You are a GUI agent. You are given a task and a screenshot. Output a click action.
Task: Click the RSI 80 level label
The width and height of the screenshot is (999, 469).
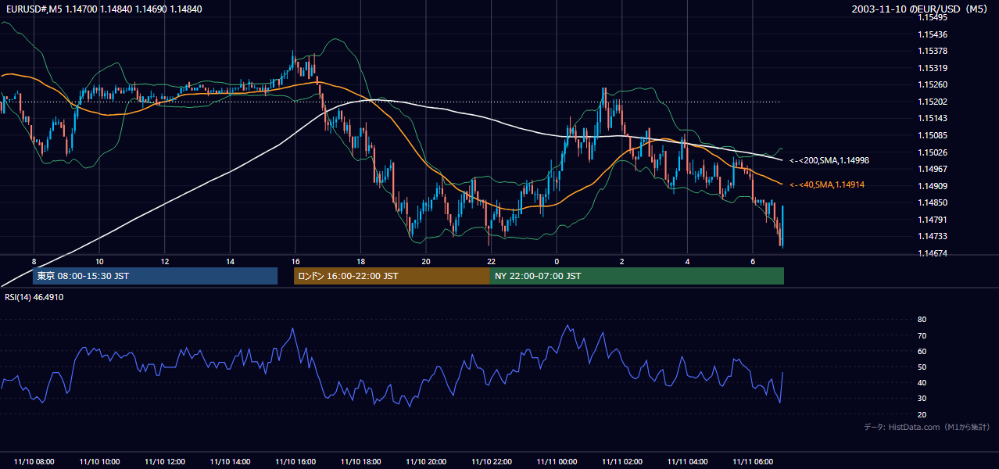tap(922, 320)
